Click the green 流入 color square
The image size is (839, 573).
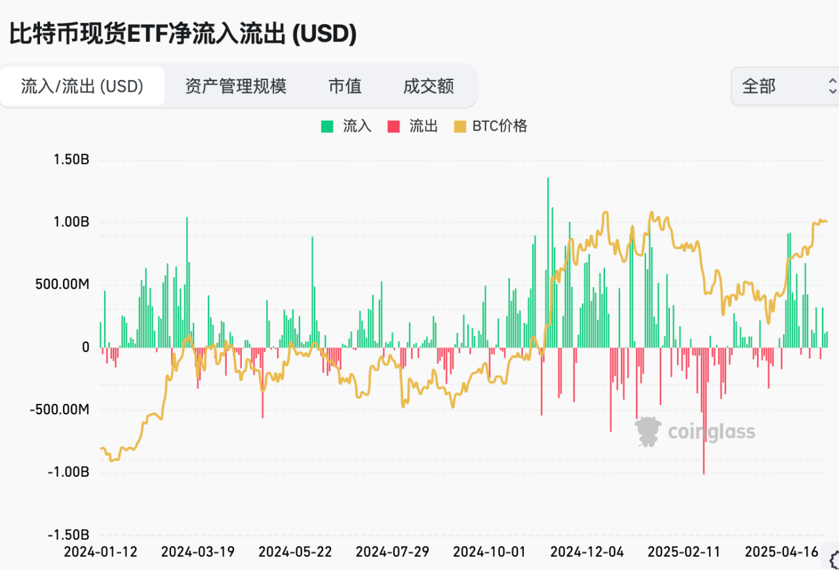326,127
